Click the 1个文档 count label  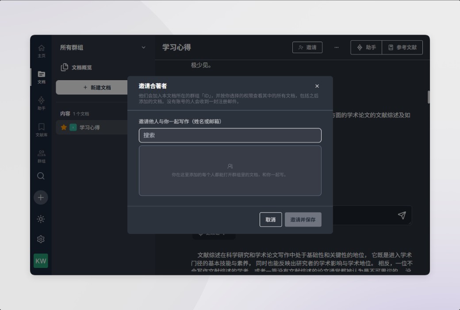[x=81, y=114]
